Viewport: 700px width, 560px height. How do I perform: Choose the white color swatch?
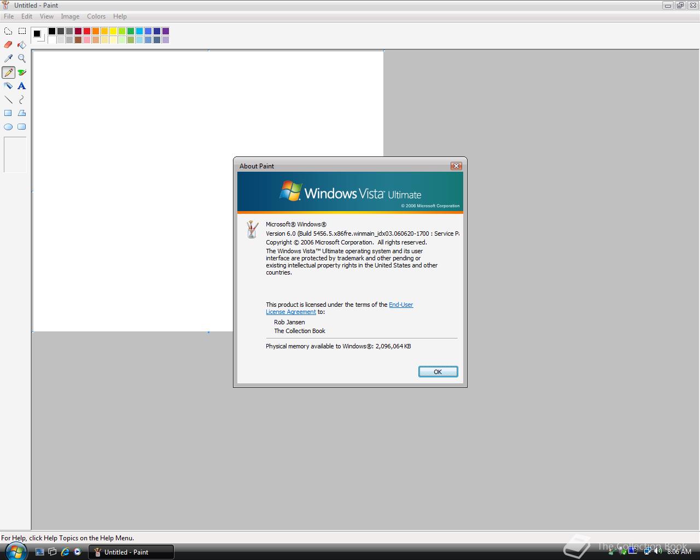(x=52, y=40)
